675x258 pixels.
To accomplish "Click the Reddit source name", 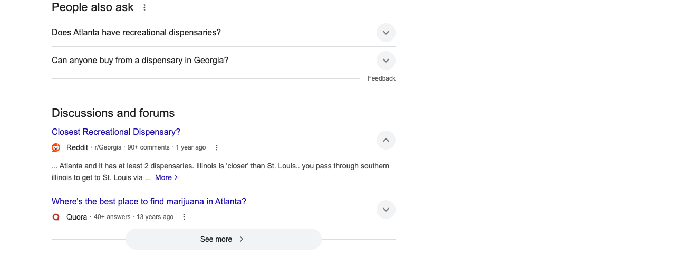I will 77,147.
